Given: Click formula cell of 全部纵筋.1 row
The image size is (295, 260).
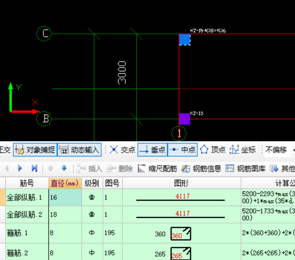Looking at the screenshot, I should (x=268, y=197).
